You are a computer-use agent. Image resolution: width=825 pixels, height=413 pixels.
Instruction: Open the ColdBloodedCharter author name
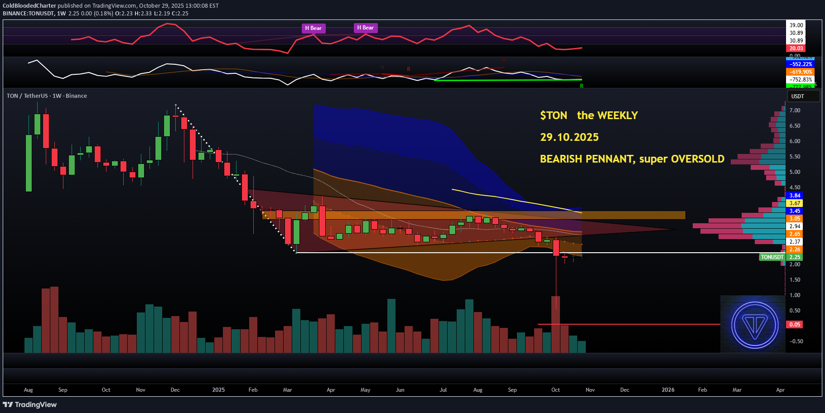tap(29, 6)
